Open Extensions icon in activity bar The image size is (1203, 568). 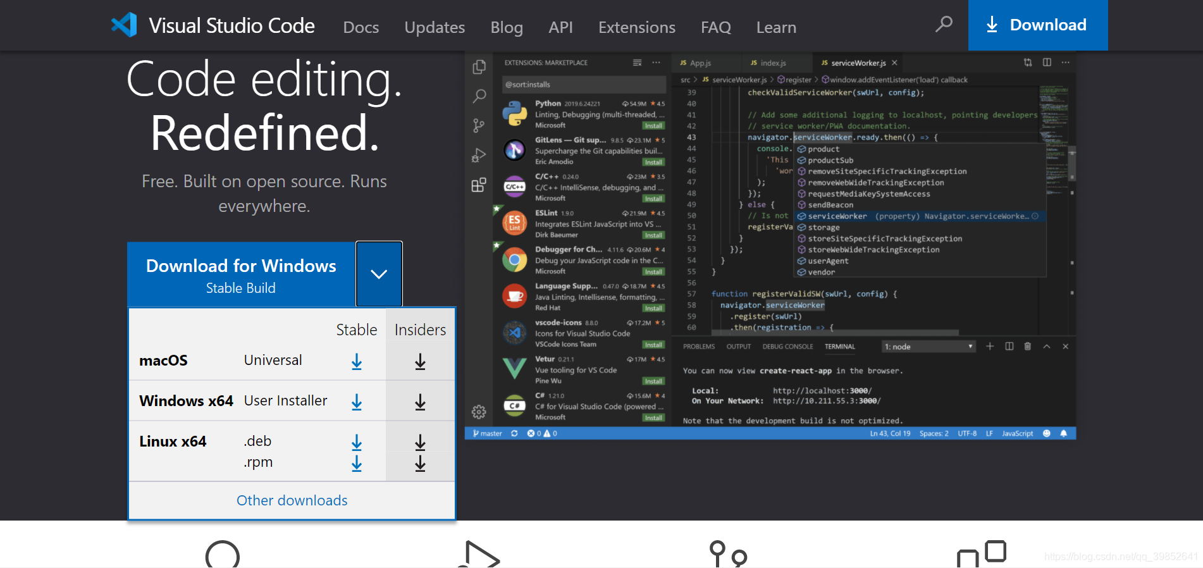[x=479, y=185]
